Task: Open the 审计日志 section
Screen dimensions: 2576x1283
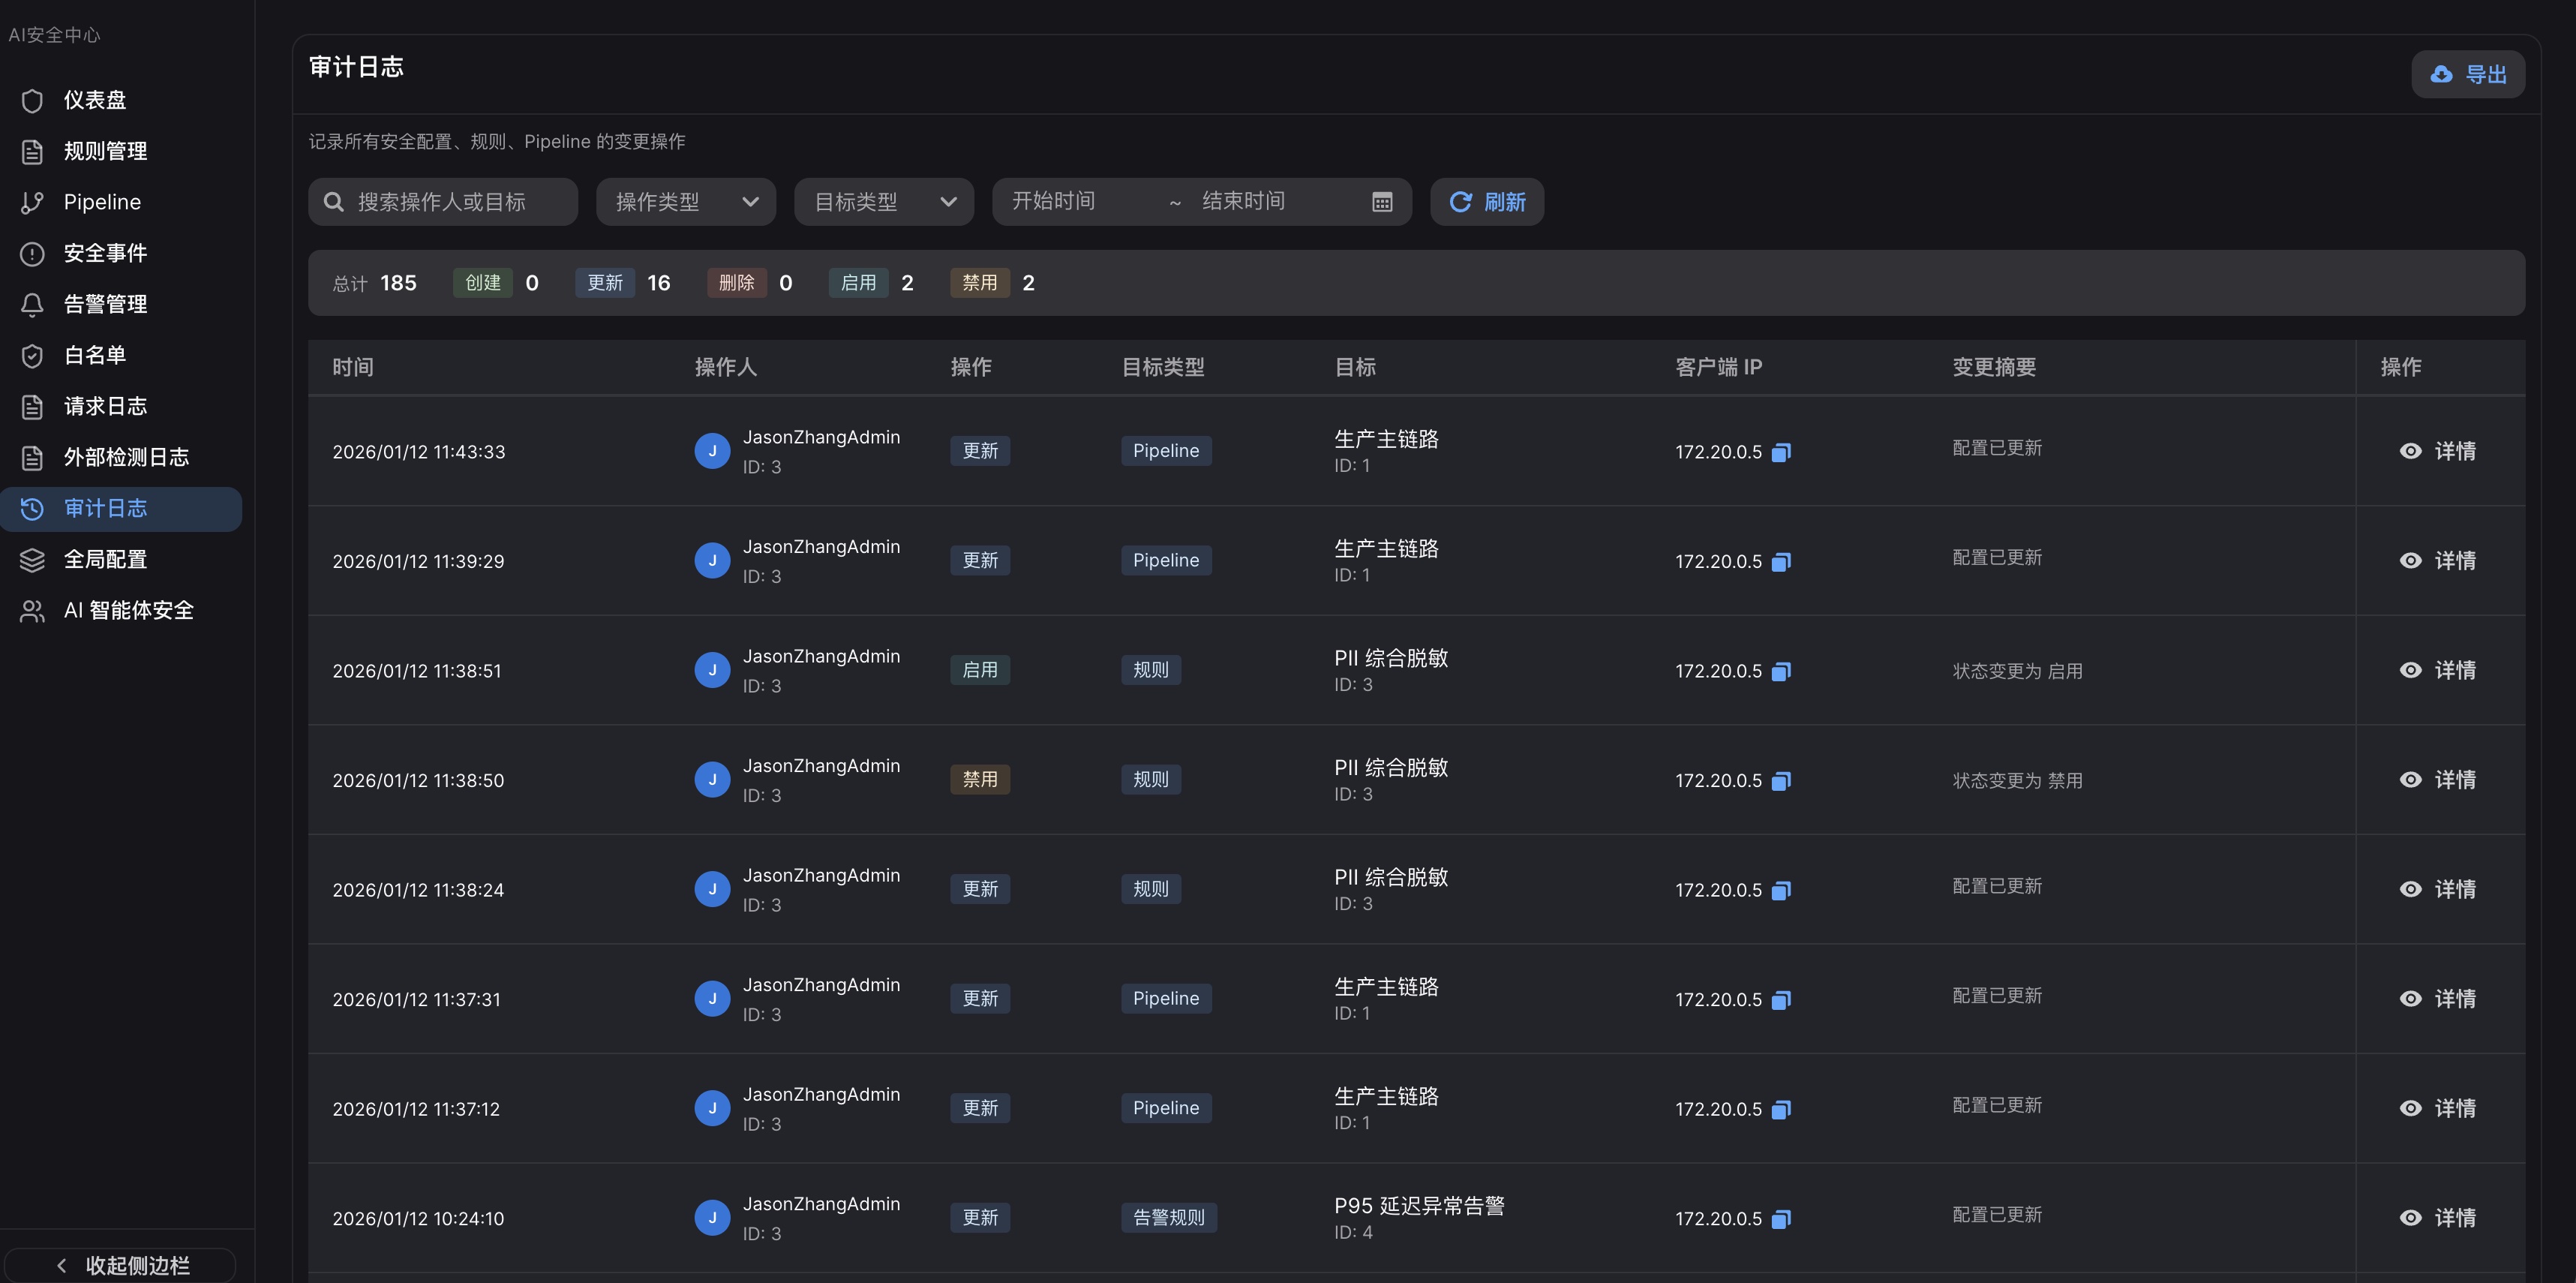Action: pyautogui.click(x=106, y=508)
